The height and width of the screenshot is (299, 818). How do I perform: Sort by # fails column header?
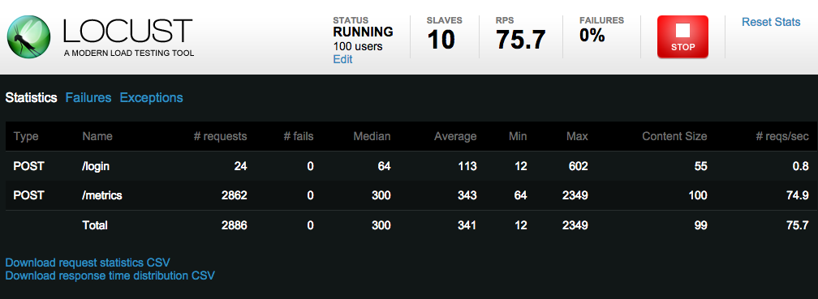299,136
